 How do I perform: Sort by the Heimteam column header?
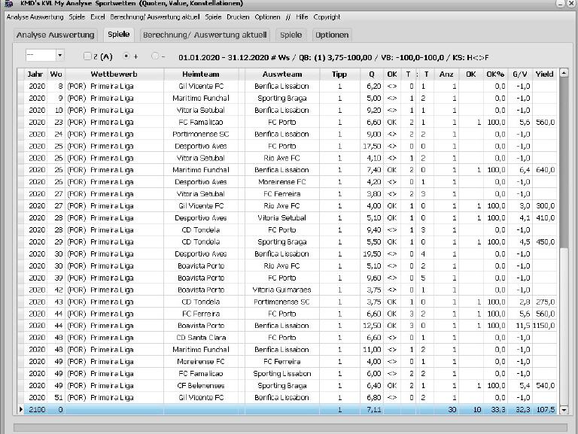201,74
